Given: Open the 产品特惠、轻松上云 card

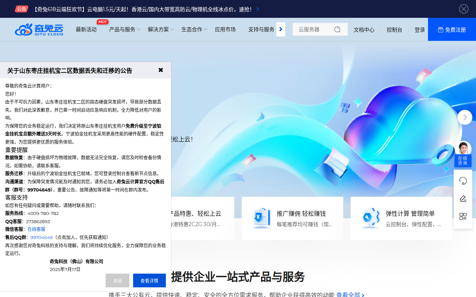Looking at the screenshot, I should point(203,218).
